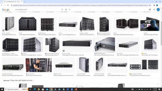Viewport: 162px width, 91px height.
Task: Open the tab search dropdown arrow
Action: coord(2,2)
